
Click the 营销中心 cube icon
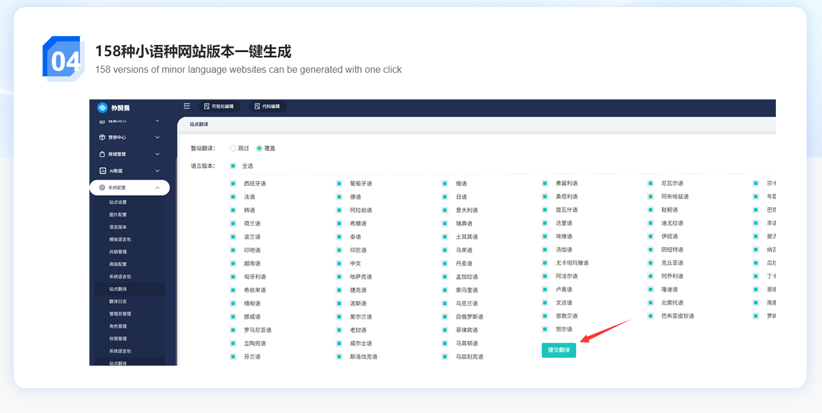tap(102, 137)
